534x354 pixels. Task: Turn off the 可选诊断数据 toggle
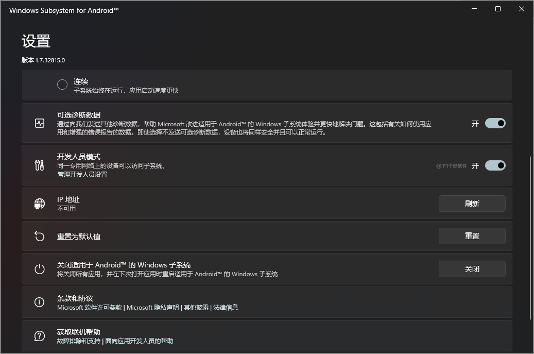point(495,123)
